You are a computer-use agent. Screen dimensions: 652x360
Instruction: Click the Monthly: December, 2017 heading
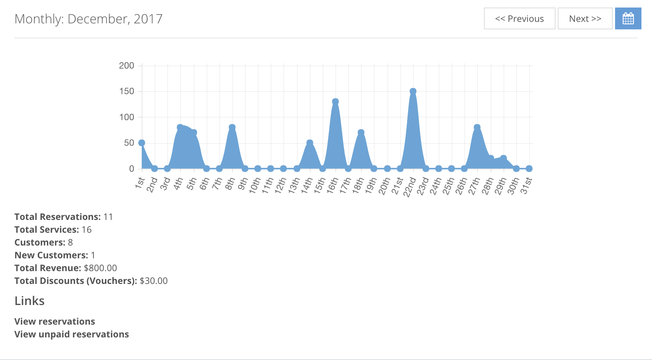point(89,18)
